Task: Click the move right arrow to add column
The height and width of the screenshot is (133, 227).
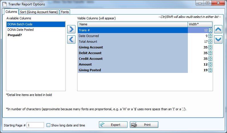Action: [x=71, y=29]
